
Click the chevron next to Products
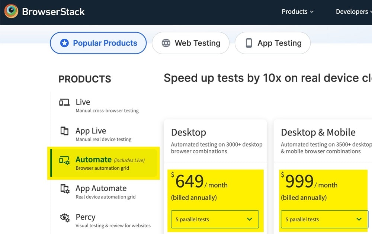(312, 12)
